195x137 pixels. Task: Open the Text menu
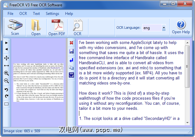pos(36,14)
